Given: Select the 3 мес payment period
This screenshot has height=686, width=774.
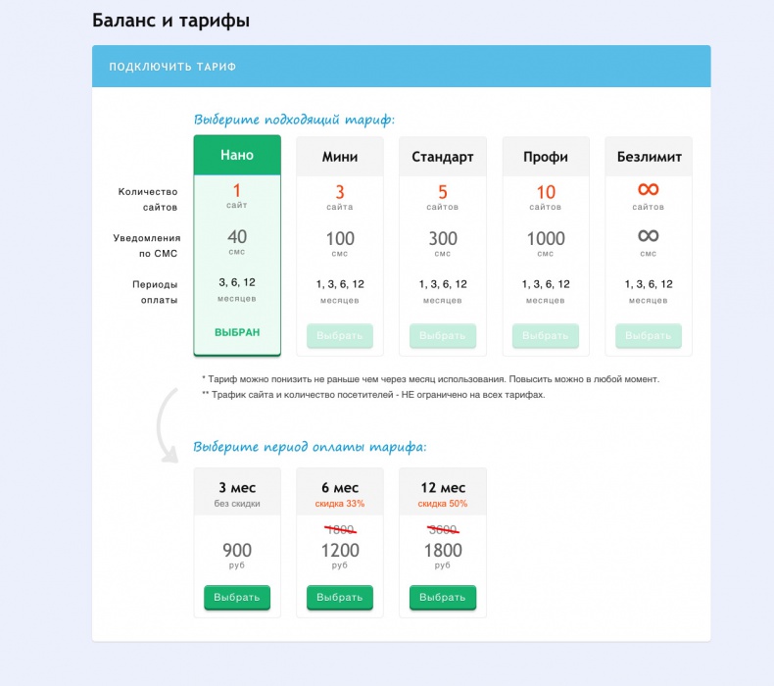Looking at the screenshot, I should (x=237, y=598).
